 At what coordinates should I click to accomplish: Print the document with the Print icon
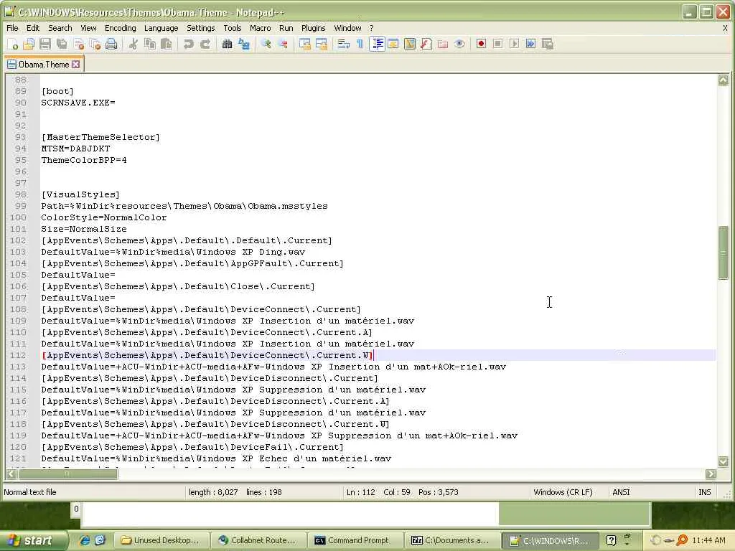click(111, 44)
